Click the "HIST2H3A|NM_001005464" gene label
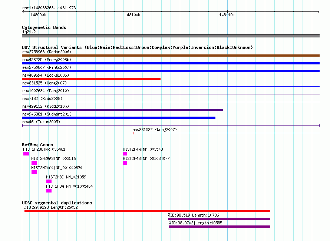Screen dimensions: 330x241 pos(69,186)
